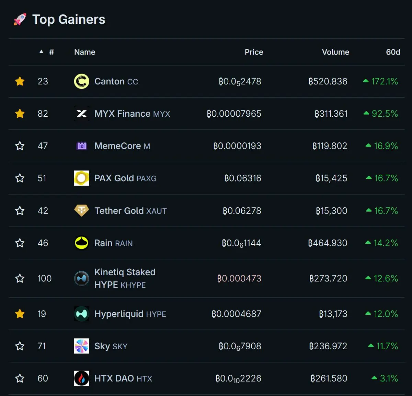Sort table by the 60d column
This screenshot has width=412, height=396.
pyautogui.click(x=393, y=52)
